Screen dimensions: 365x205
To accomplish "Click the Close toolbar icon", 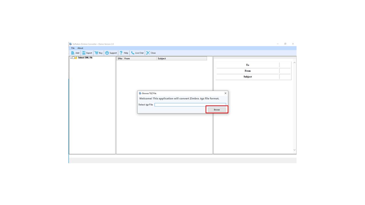I will [x=148, y=53].
